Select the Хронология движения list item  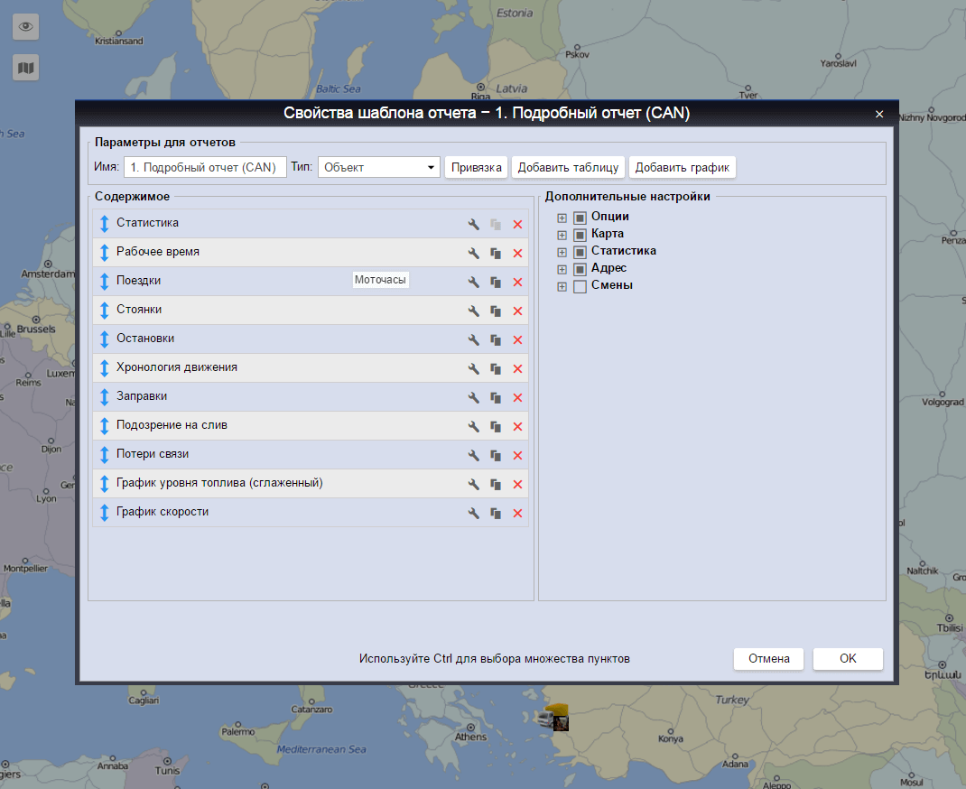[x=177, y=368]
